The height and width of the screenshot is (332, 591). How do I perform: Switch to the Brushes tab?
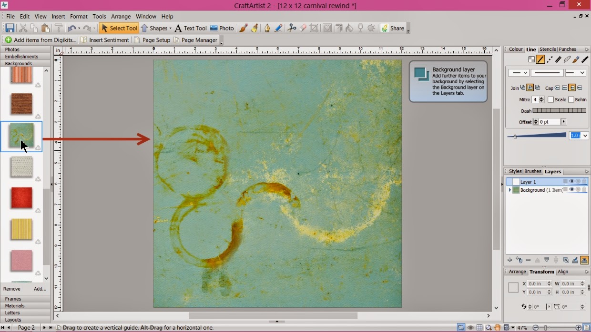pyautogui.click(x=533, y=171)
